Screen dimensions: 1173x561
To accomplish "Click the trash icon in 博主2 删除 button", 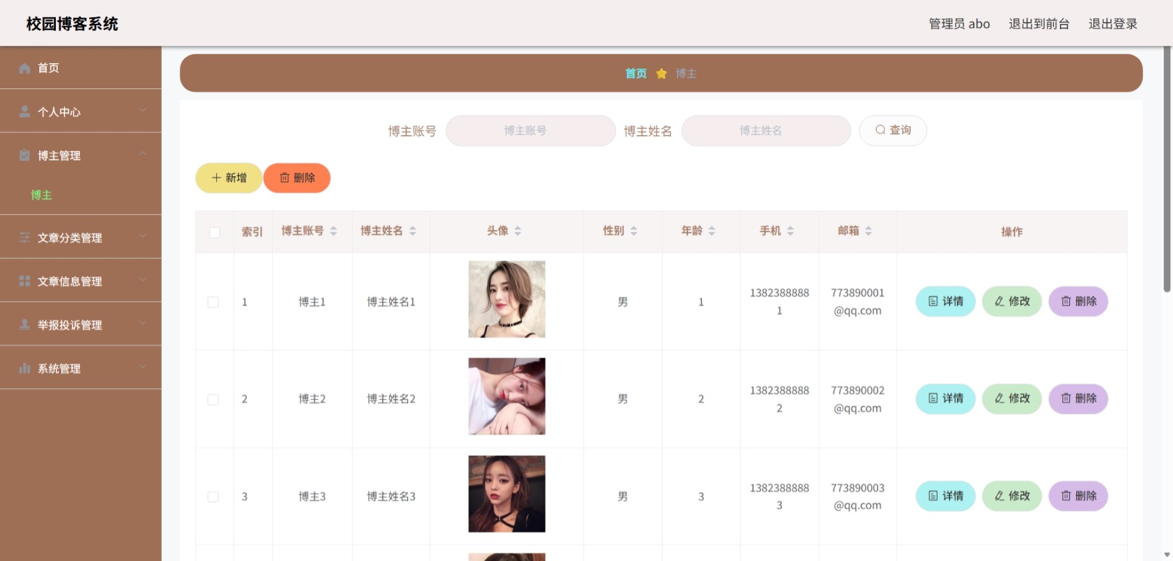I will click(1066, 398).
